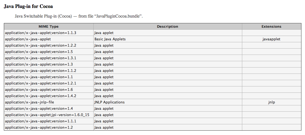Viewport: 305px width, 135px height.
Task: Click application/x-java-applet;version=1.3.1 cell
Action: point(49,58)
